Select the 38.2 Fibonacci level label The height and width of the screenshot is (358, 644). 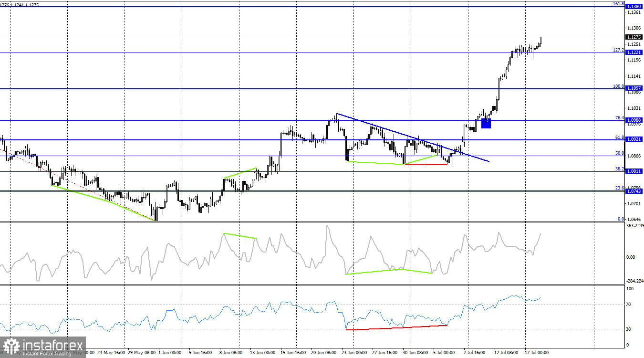tap(620, 169)
